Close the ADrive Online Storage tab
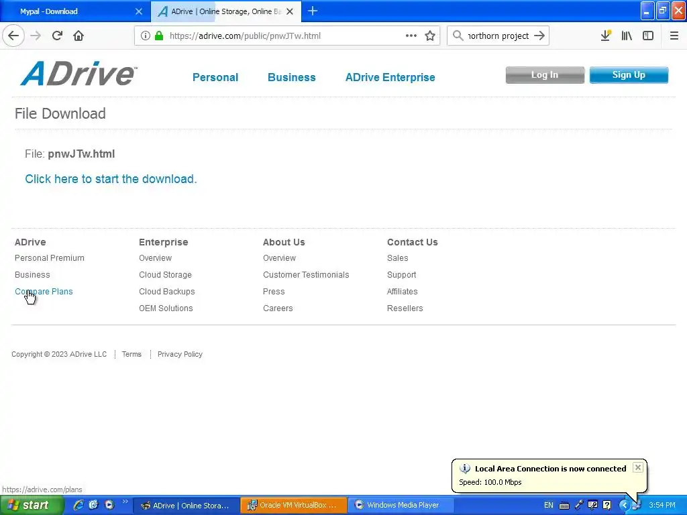The image size is (687, 515). (290, 11)
